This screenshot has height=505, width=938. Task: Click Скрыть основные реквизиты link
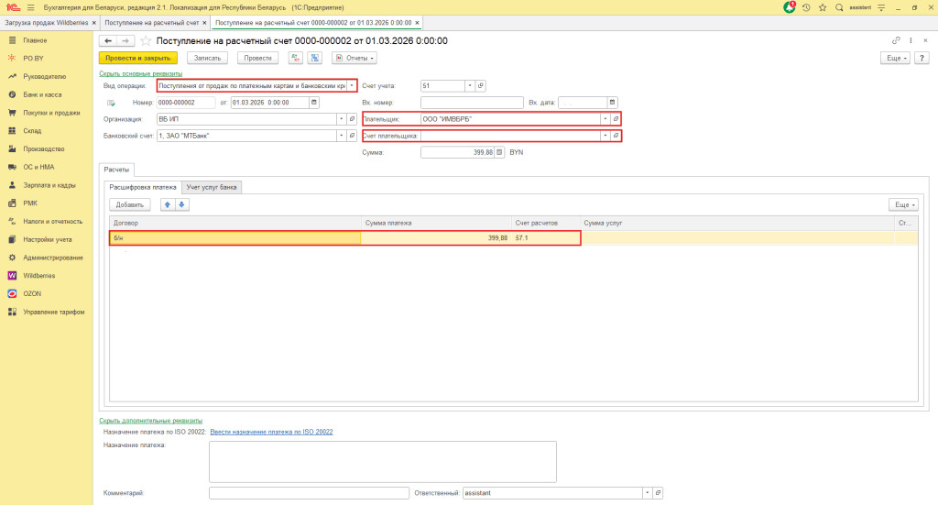140,73
